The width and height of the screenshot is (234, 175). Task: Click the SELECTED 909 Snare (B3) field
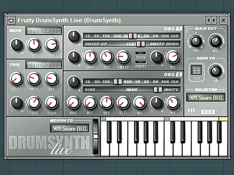click(x=206, y=98)
